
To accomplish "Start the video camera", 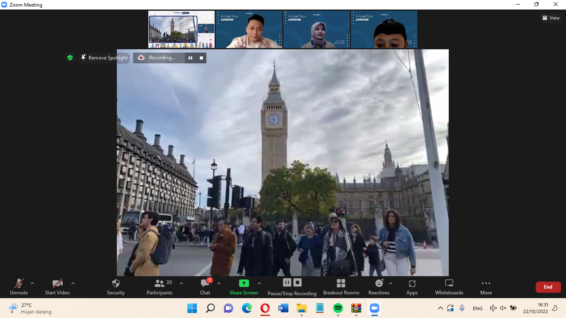I will 57,287.
